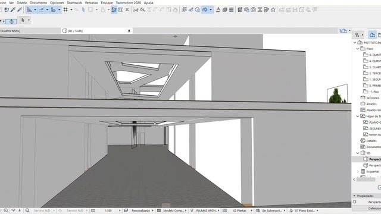Open the Ver menu
Image resolution: width=381 pixels, height=214 pixels.
(x=11, y=2)
